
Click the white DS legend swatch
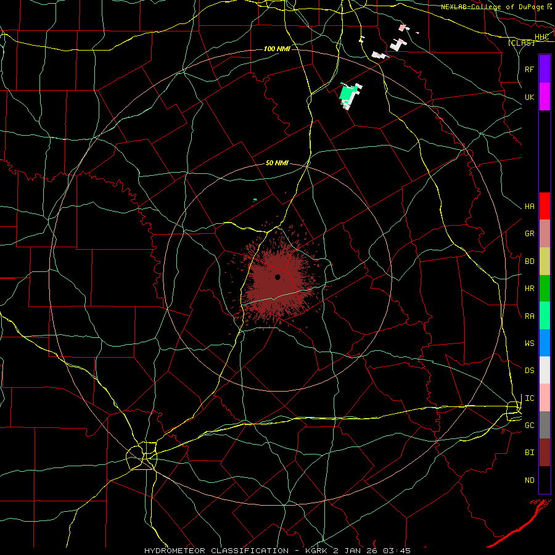tap(545, 370)
